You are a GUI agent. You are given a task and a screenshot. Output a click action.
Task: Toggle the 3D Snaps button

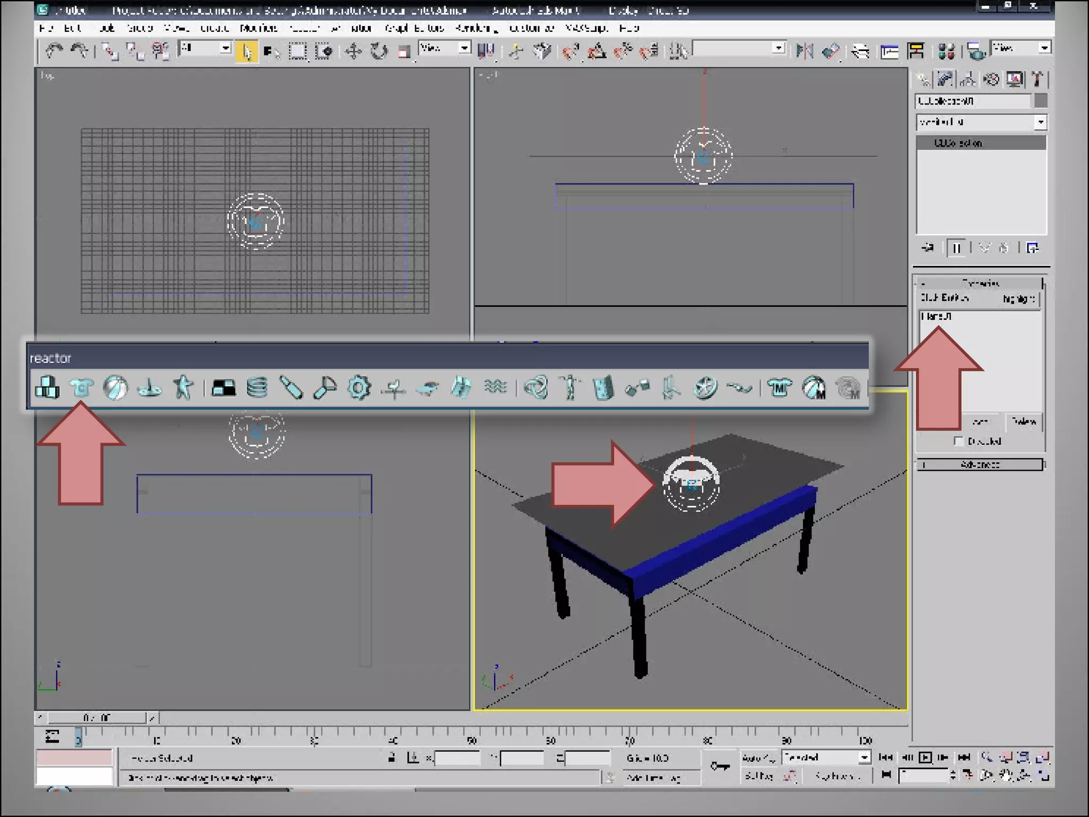[x=571, y=51]
